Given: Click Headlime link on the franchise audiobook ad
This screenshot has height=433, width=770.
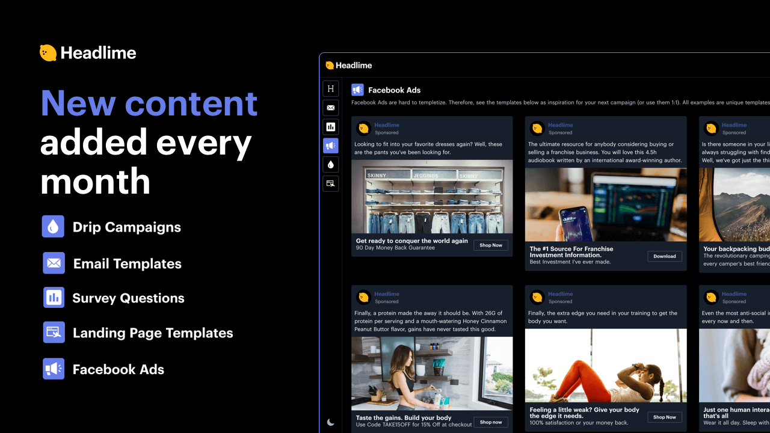Looking at the screenshot, I should tap(561, 125).
